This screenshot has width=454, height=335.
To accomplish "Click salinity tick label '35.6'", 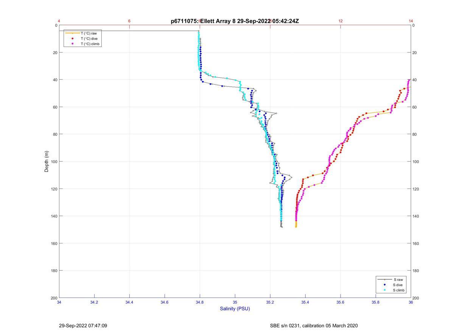I will coord(340,302).
